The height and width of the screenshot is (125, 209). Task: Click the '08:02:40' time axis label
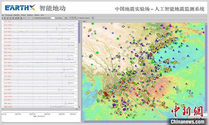[x=47, y=114]
